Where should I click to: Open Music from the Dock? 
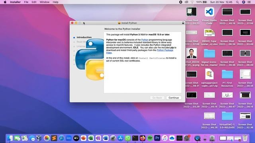[x=165, y=138]
